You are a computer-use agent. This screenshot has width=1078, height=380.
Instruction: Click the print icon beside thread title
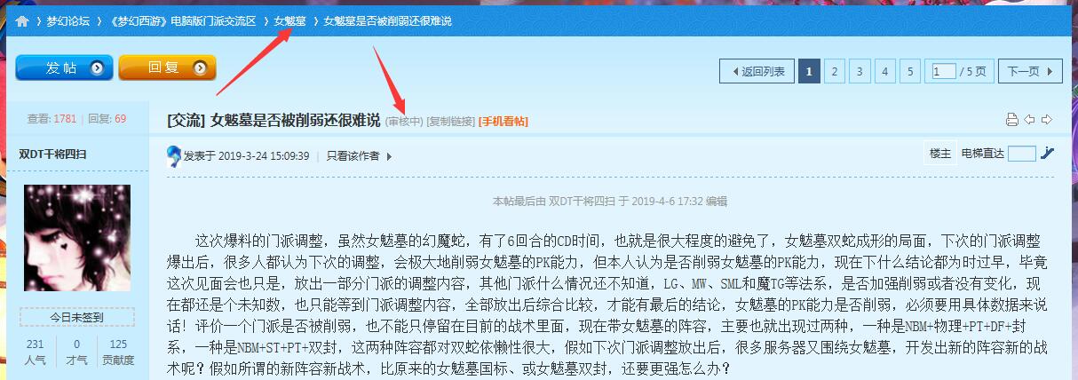1011,120
